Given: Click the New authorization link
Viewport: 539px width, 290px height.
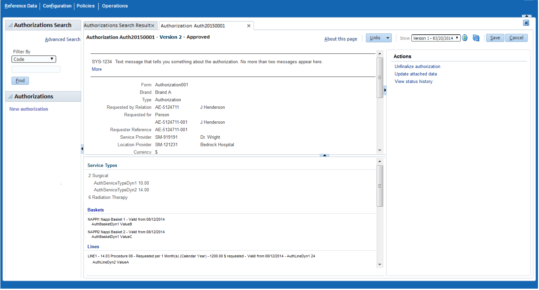Looking at the screenshot, I should [29, 109].
